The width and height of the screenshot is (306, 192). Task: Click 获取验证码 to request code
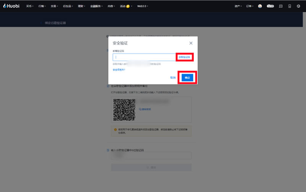pos(184,57)
